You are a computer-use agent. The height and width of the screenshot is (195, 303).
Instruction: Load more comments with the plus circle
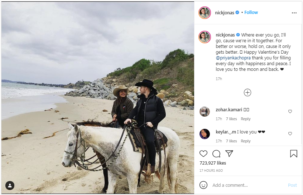(x=247, y=92)
